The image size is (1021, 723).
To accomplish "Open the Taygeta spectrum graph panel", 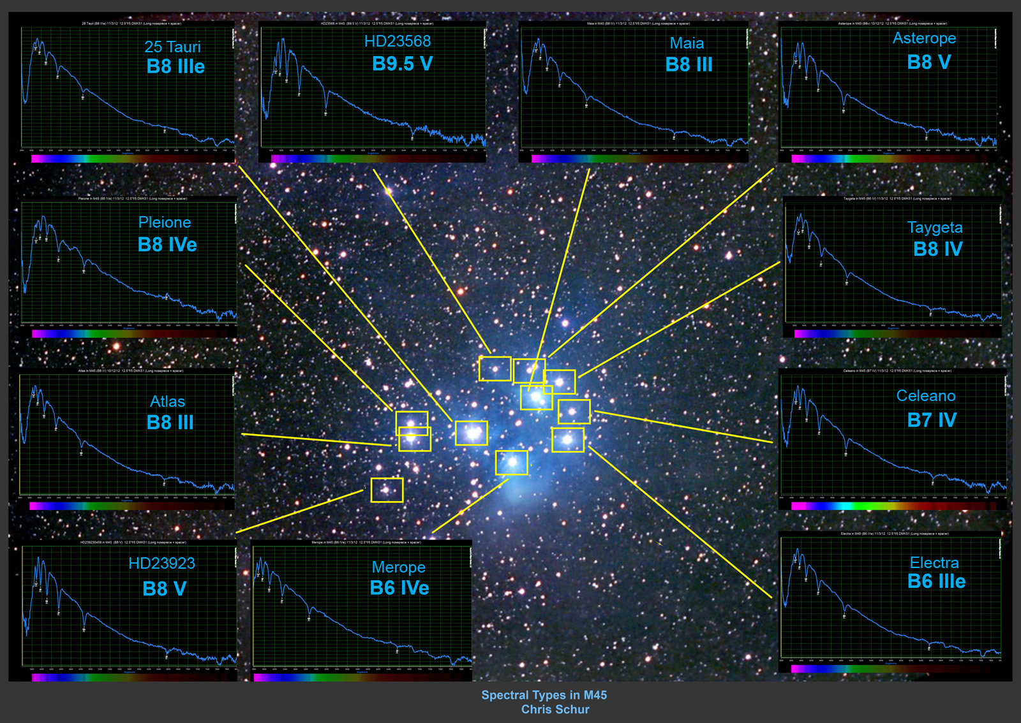I will (x=892, y=265).
